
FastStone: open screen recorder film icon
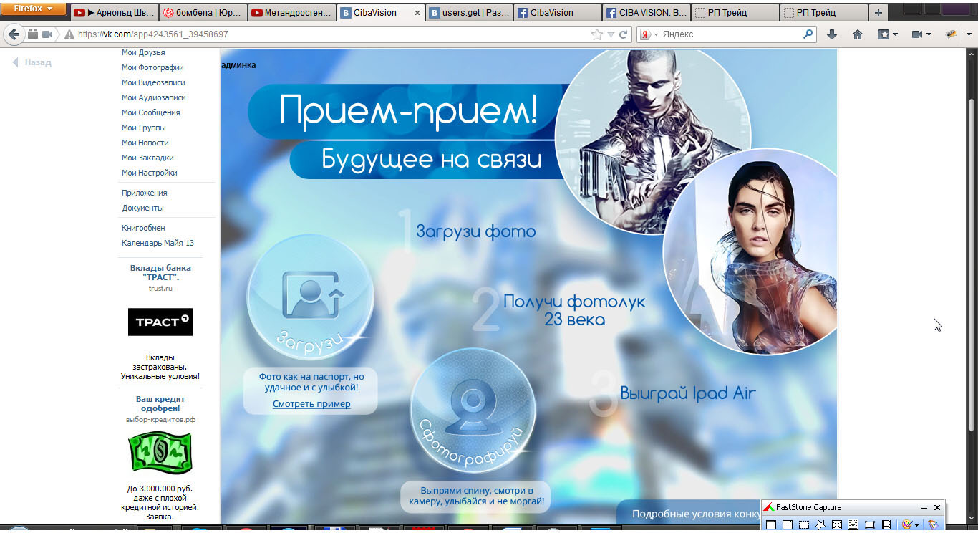(x=886, y=525)
